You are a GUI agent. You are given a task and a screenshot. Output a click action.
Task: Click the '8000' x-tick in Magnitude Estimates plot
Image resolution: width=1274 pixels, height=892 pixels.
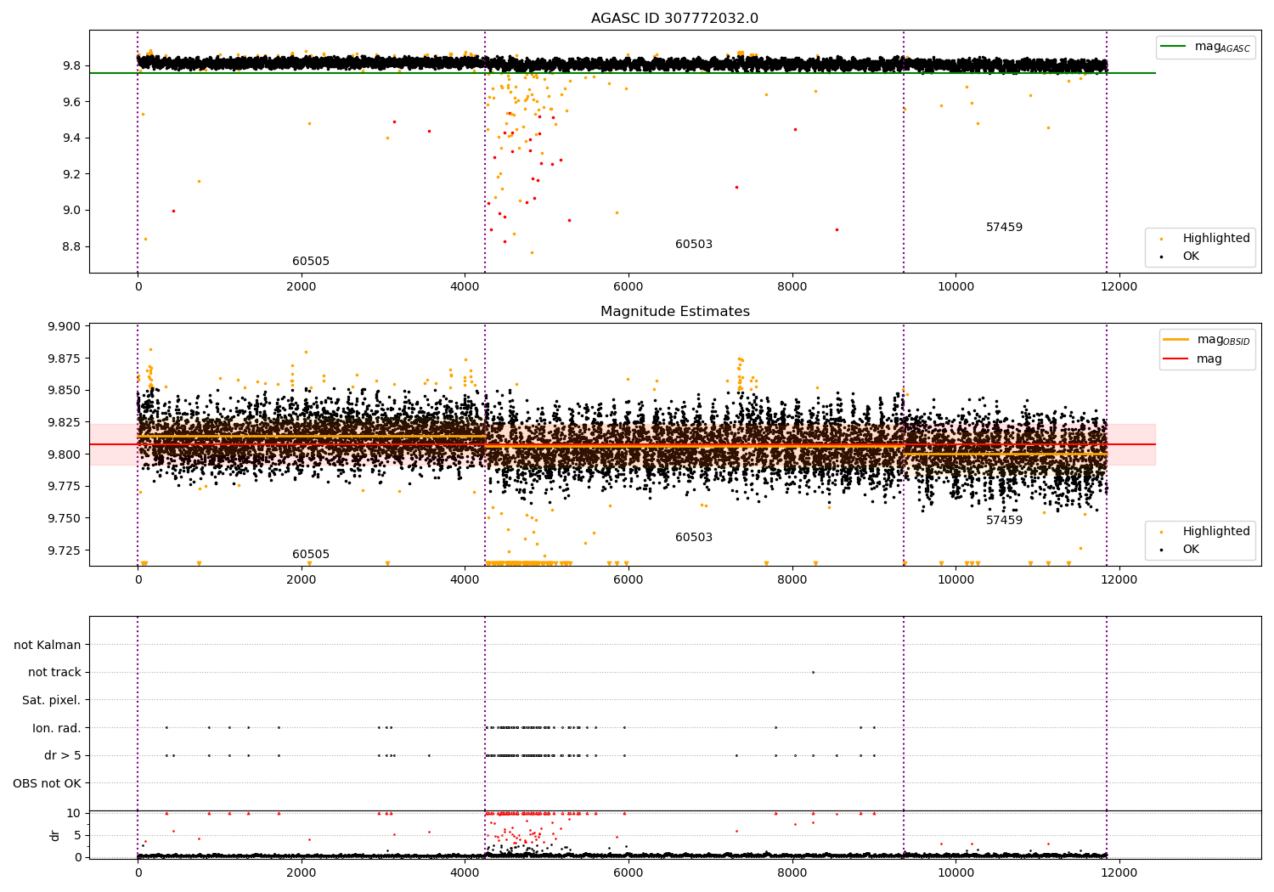[792, 580]
